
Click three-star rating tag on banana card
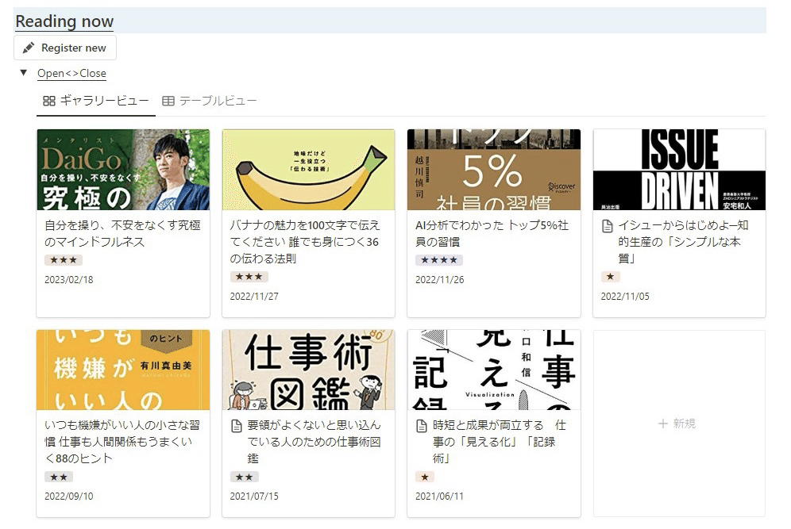(x=249, y=277)
